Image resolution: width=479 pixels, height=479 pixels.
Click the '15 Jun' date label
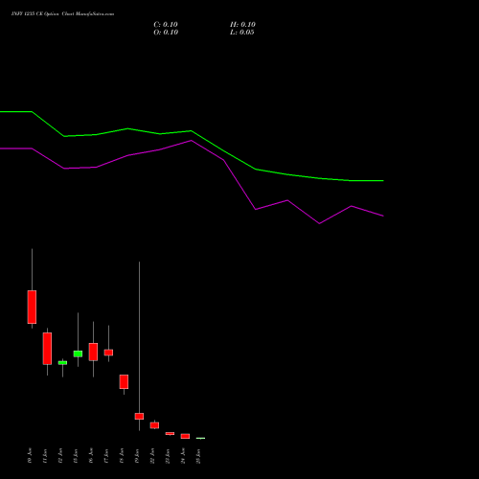tap(76, 456)
